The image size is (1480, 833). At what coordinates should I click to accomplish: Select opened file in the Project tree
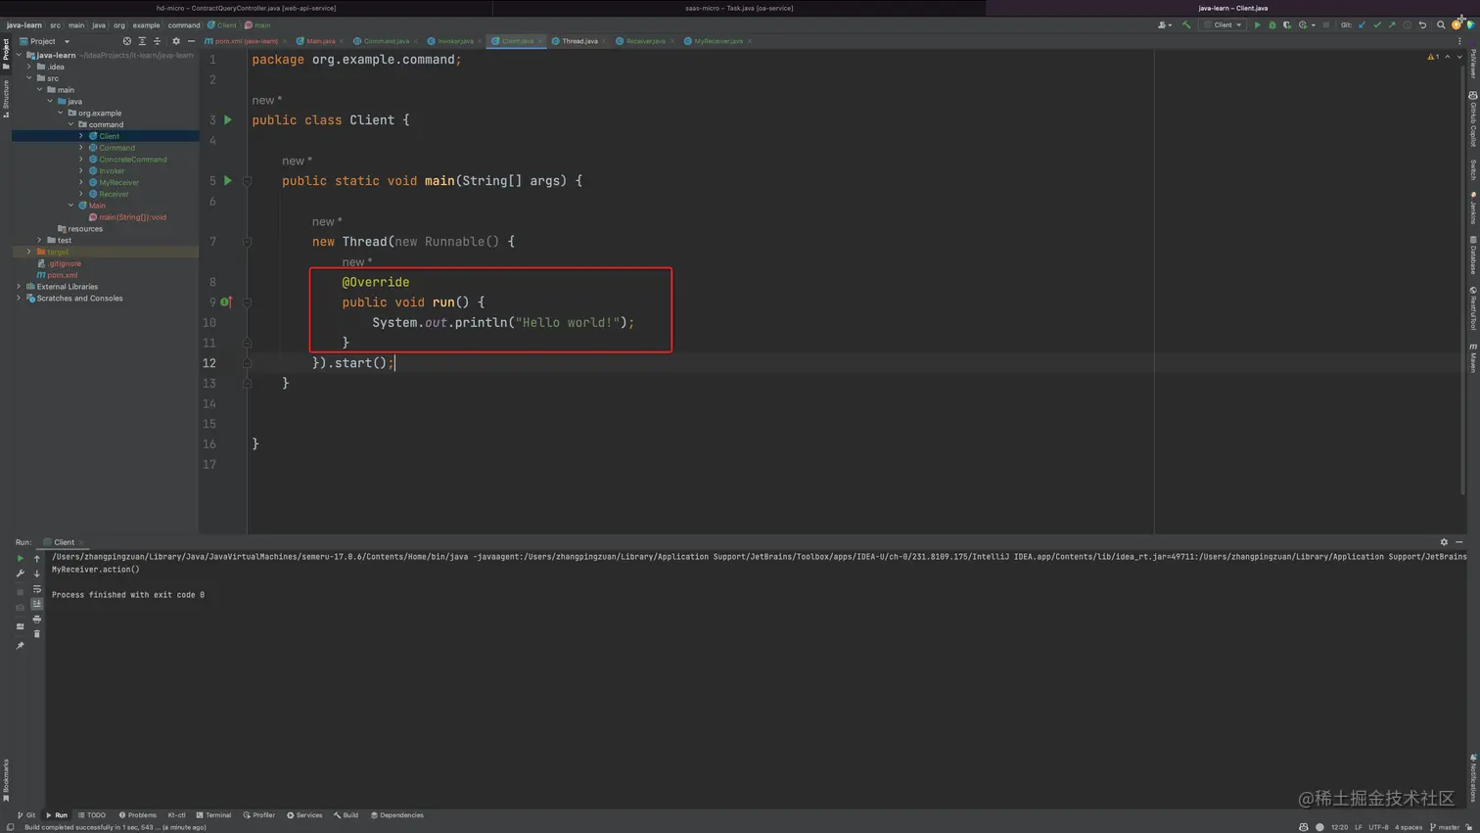tap(126, 41)
